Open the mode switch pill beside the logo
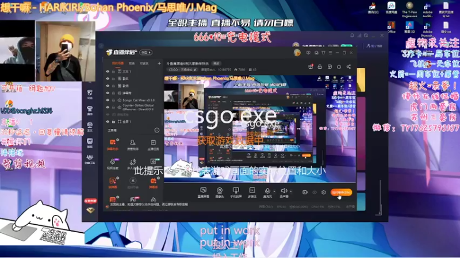This screenshot has width=460, height=258. [146, 52]
